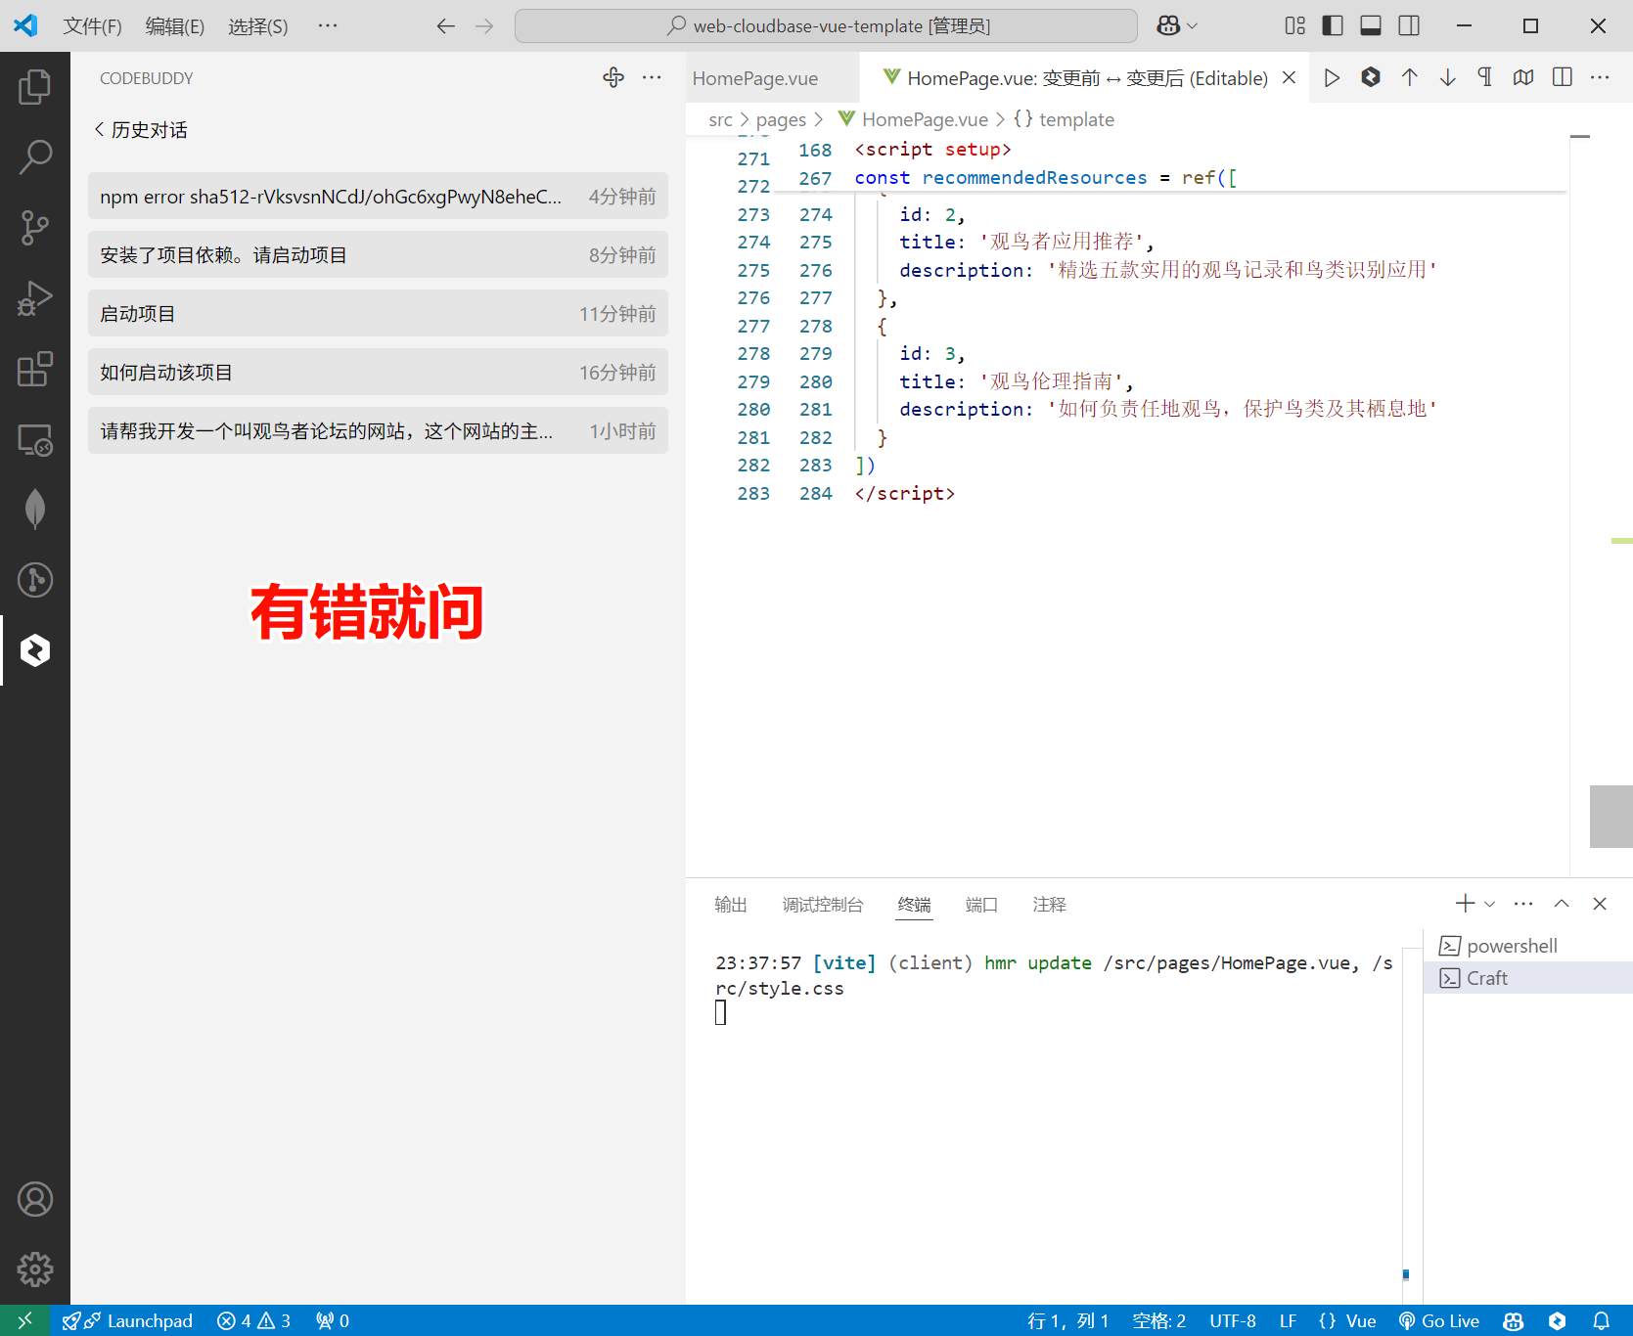Switch to the 调试控制台 panel tab

[823, 905]
